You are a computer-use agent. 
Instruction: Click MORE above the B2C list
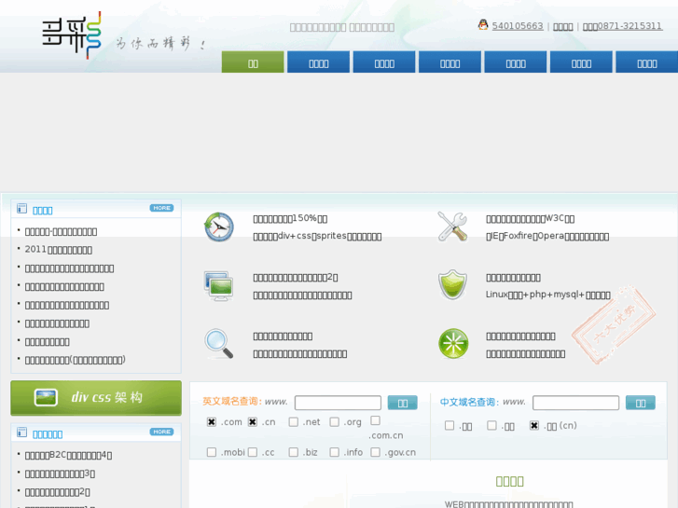[x=161, y=432]
